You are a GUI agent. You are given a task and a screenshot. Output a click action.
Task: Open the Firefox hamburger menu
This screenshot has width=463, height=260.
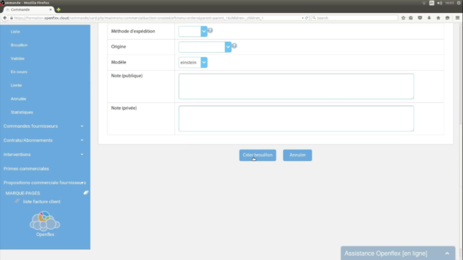pos(457,18)
